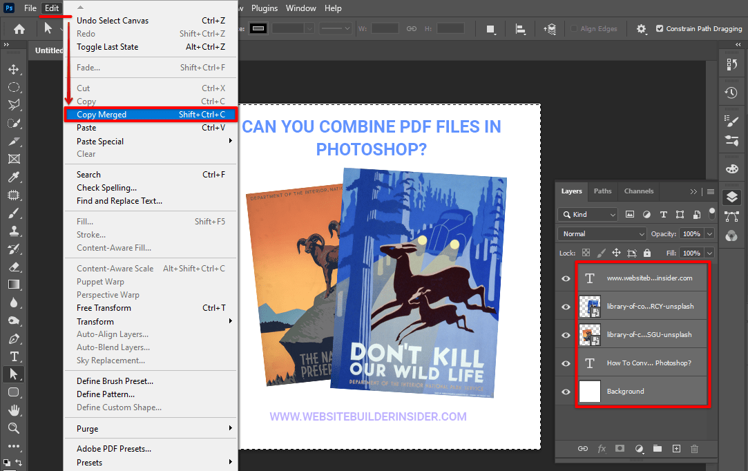
Task: Select the Clone Stamp tool
Action: pos(14,230)
